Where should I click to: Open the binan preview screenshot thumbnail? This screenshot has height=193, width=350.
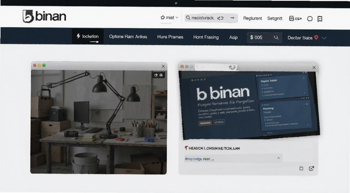pos(249,104)
